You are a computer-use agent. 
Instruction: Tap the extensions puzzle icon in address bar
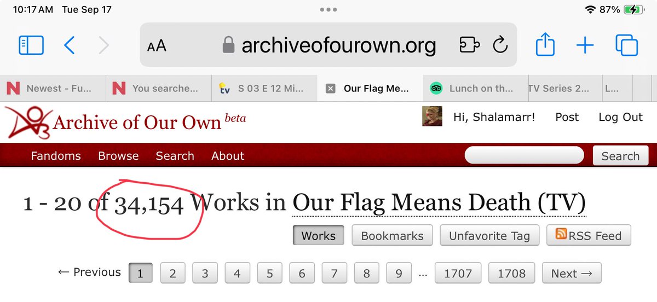pos(469,45)
